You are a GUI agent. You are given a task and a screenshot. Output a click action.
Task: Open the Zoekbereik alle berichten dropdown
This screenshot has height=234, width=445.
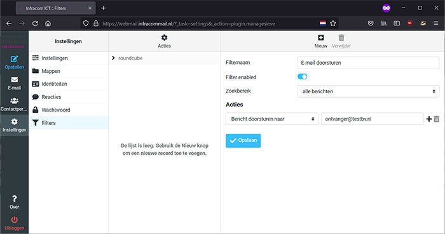coord(368,91)
